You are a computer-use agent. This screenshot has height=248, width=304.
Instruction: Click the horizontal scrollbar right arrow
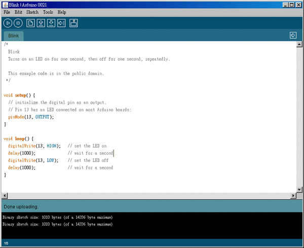(x=293, y=196)
